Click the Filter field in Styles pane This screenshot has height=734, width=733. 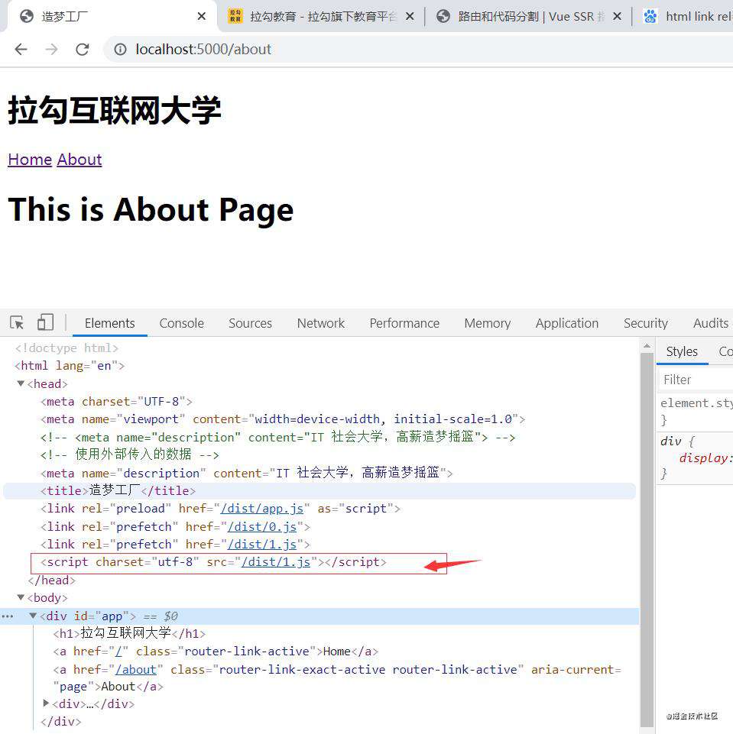697,380
